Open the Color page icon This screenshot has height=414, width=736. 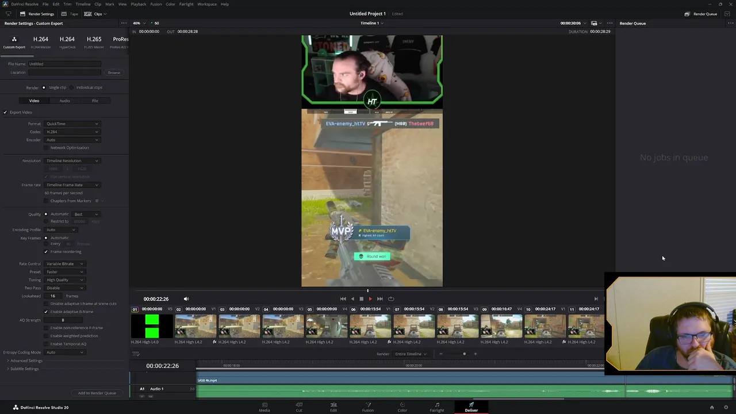[402, 407]
